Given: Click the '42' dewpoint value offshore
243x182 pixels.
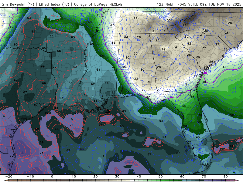Looking at the screenshot, I should pyautogui.click(x=224, y=67).
